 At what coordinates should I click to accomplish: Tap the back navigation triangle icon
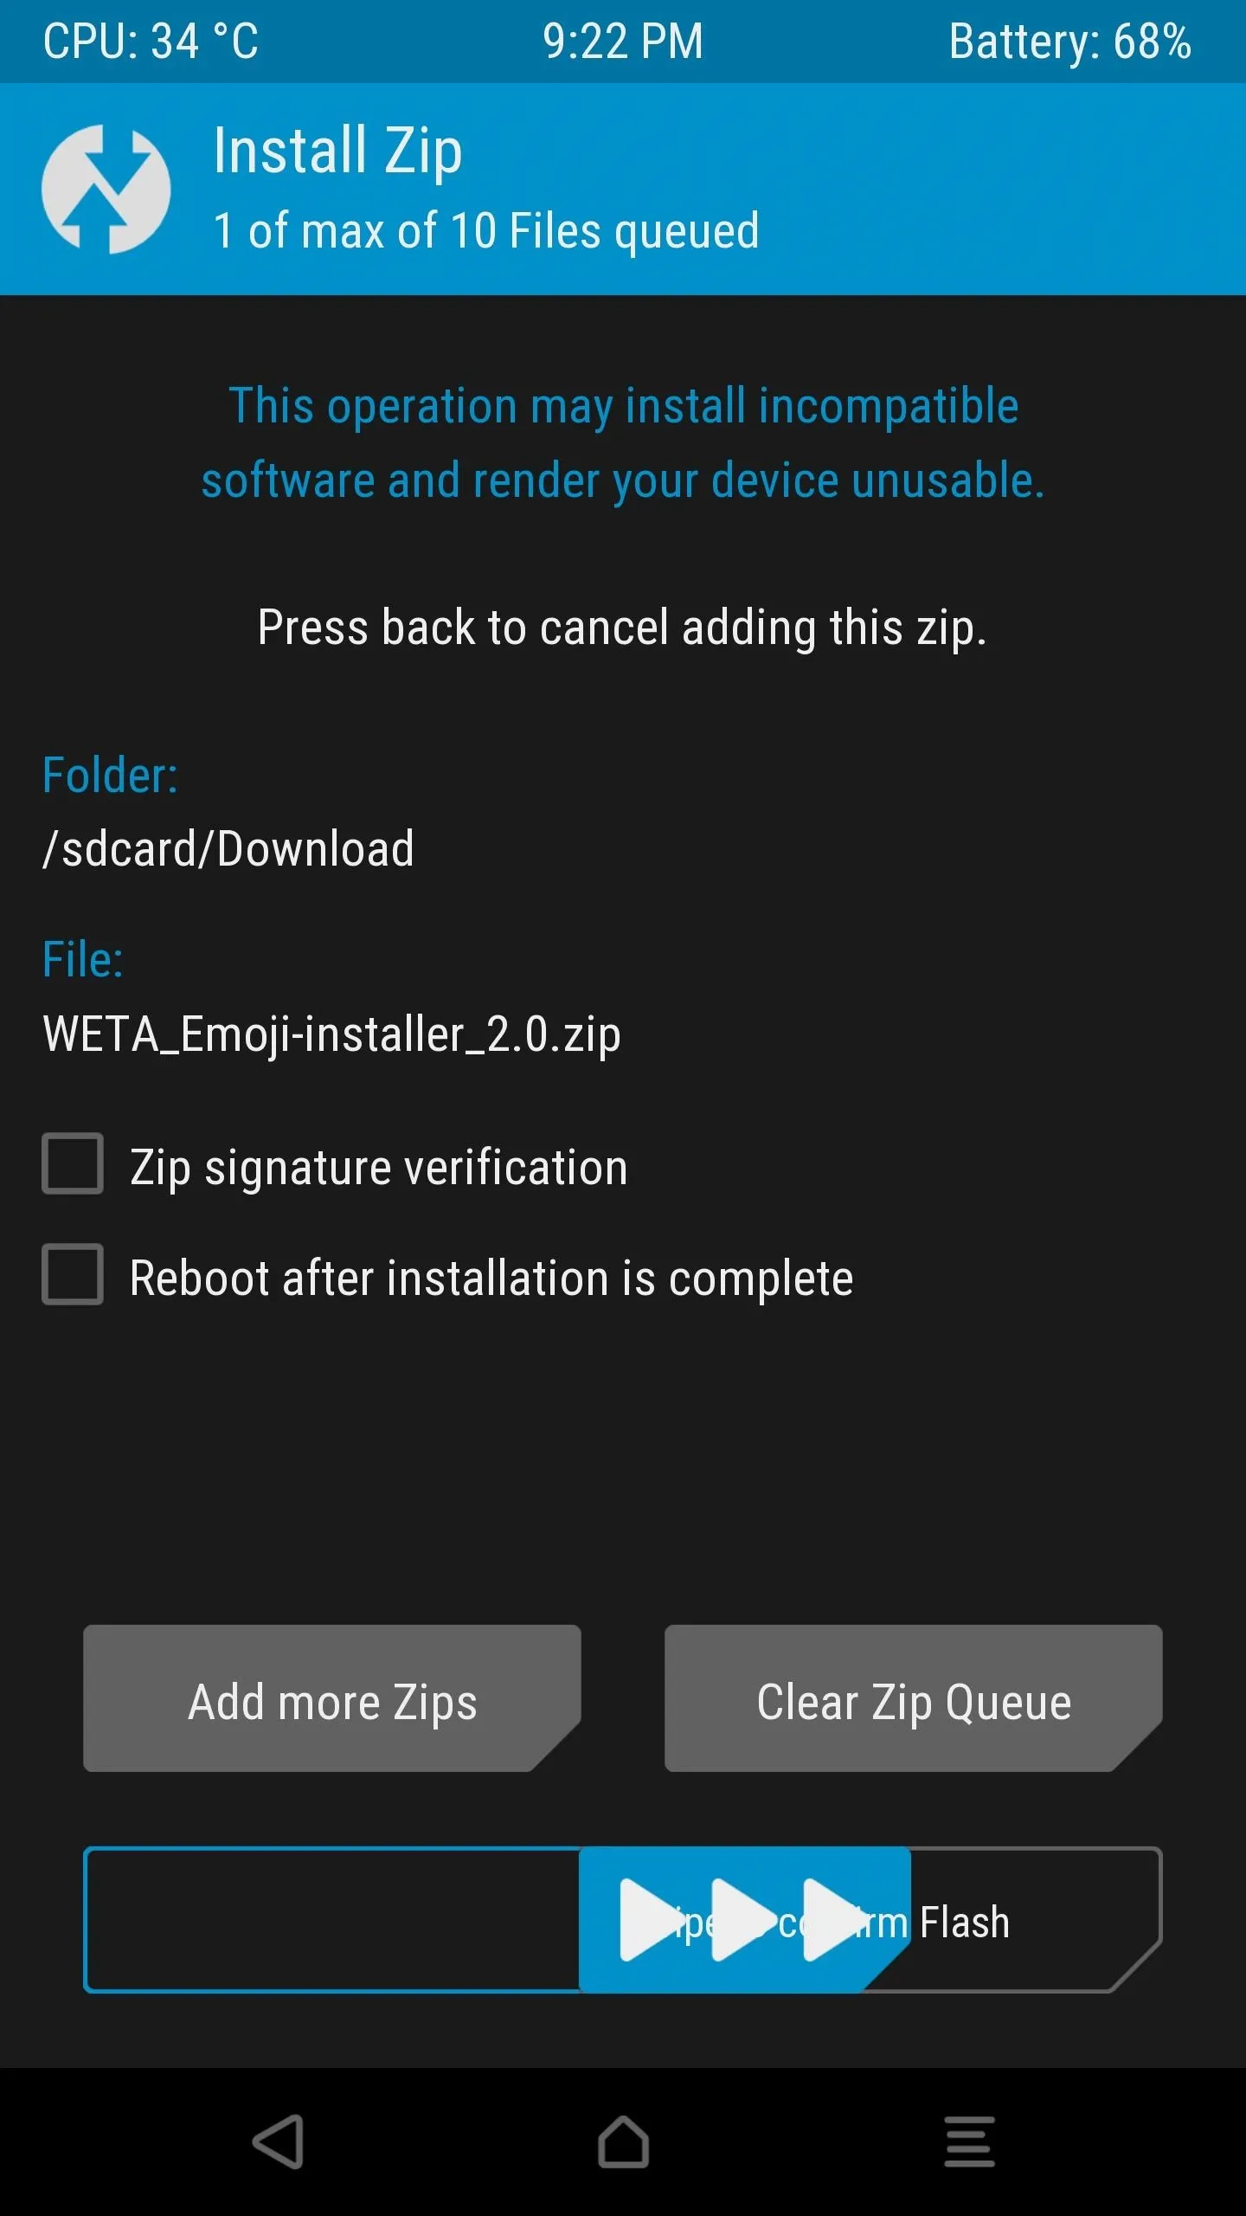pyautogui.click(x=278, y=2142)
